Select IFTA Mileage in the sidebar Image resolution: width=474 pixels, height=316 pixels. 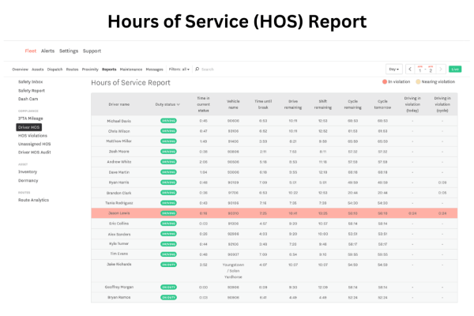(30, 118)
